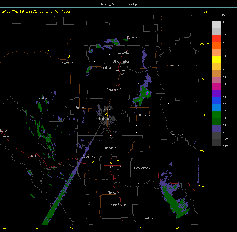
Task: Click the HighRiver label
Action: (x=118, y=205)
